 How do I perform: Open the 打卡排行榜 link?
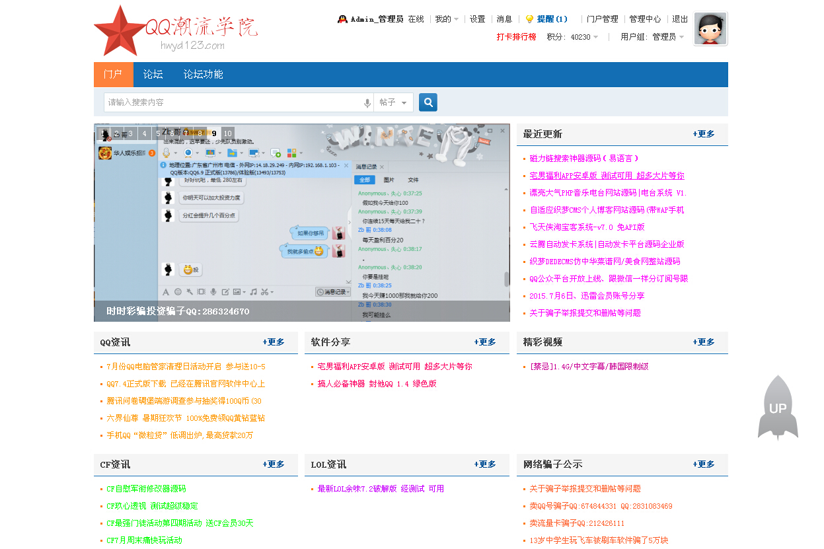pyautogui.click(x=516, y=37)
